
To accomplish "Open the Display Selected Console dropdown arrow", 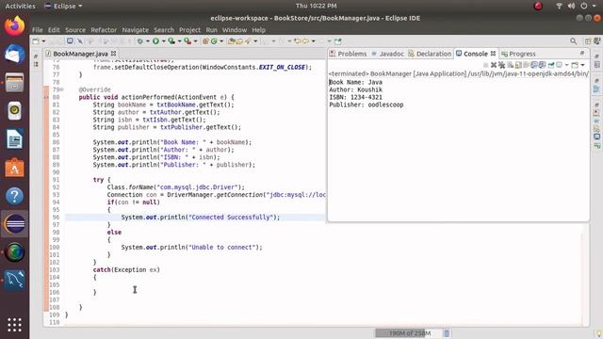I will point(567,65).
